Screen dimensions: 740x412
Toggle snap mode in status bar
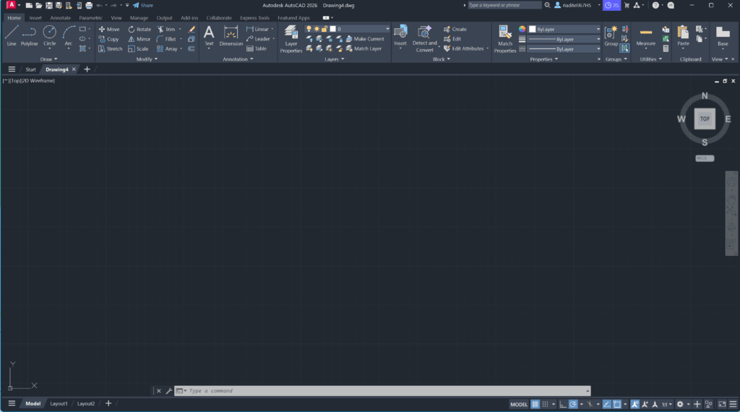pos(545,404)
